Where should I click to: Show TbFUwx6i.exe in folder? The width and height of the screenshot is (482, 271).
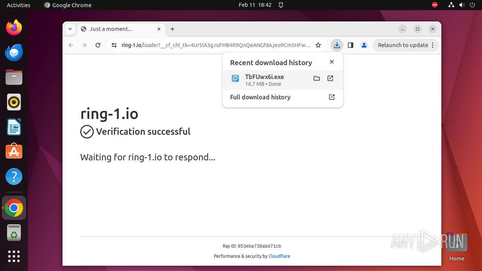(317, 78)
